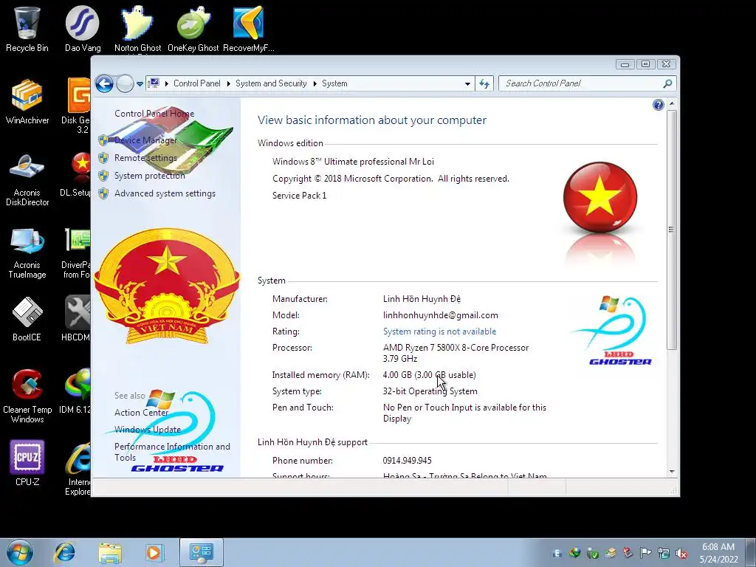Open Windows Start orb
The height and width of the screenshot is (567, 756).
tap(20, 552)
